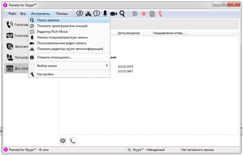Click Pamela for Skype™ - В сети status

[x=29, y=150]
